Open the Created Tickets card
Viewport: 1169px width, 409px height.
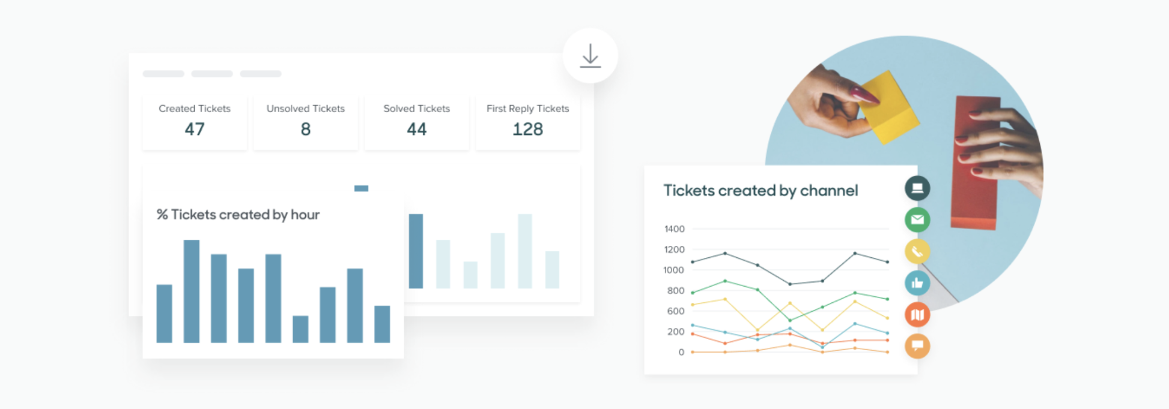pyautogui.click(x=195, y=121)
